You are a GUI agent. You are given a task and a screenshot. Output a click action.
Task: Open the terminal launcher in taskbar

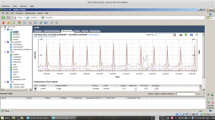click(x=18, y=118)
